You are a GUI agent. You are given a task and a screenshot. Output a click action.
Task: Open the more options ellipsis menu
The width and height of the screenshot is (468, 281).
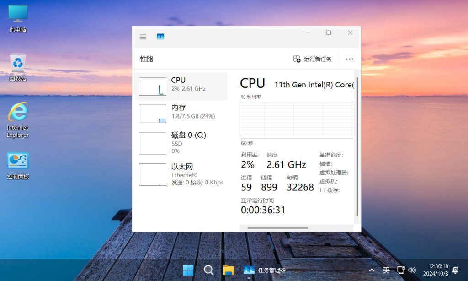point(350,59)
